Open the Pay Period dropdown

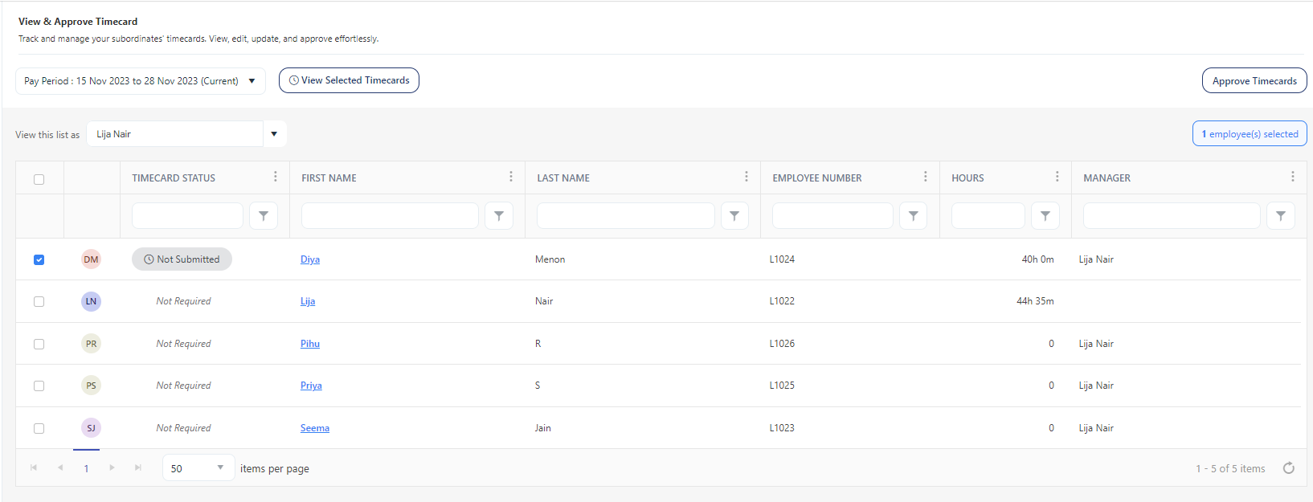[x=141, y=81]
